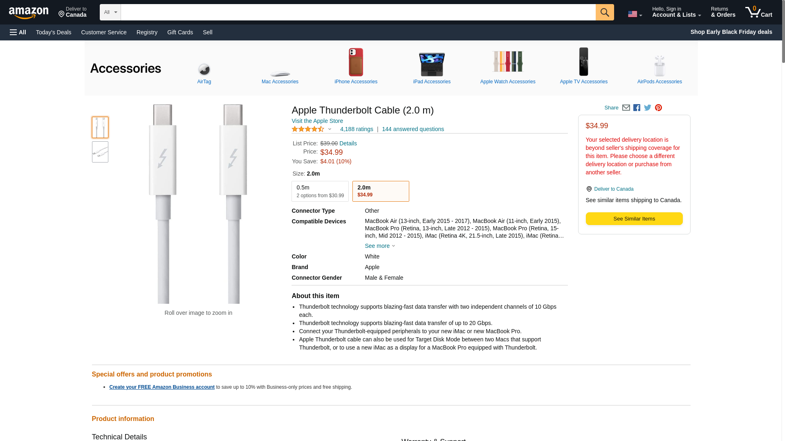Image resolution: width=785 pixels, height=441 pixels.
Task: Click the See Similar Items button
Action: point(634,219)
